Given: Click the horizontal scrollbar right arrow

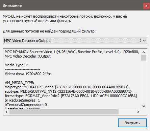Looking at the screenshot, I should pyautogui.click(x=138, y=112).
